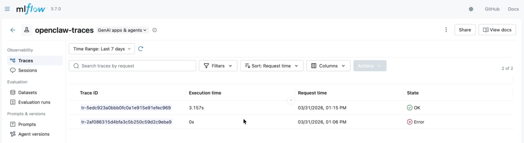524x143 pixels.
Task: Click the 3.7.0 version label
Action: coord(56,9)
